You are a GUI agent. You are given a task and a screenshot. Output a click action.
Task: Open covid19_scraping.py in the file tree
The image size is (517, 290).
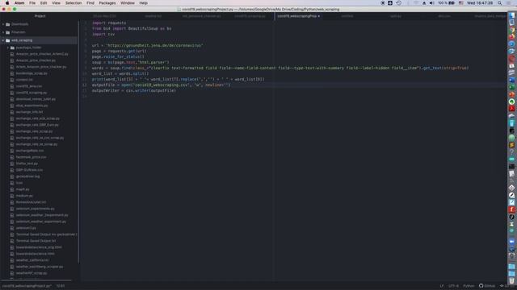coord(32,93)
